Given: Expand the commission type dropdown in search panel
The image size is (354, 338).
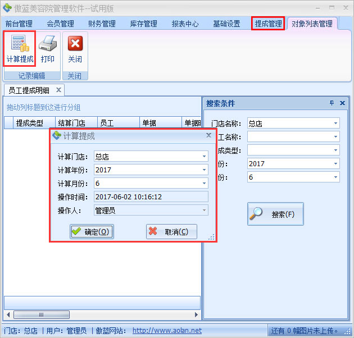Looking at the screenshot, I should pyautogui.click(x=335, y=150).
